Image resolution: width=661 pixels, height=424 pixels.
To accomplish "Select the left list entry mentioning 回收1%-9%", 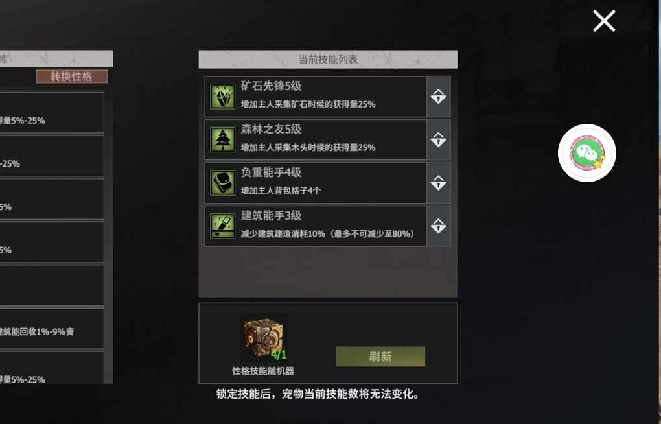I will tap(51, 329).
